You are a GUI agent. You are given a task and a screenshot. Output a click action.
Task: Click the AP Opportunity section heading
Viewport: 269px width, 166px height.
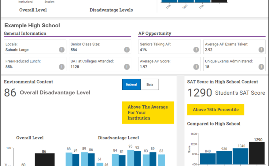tap(155, 33)
